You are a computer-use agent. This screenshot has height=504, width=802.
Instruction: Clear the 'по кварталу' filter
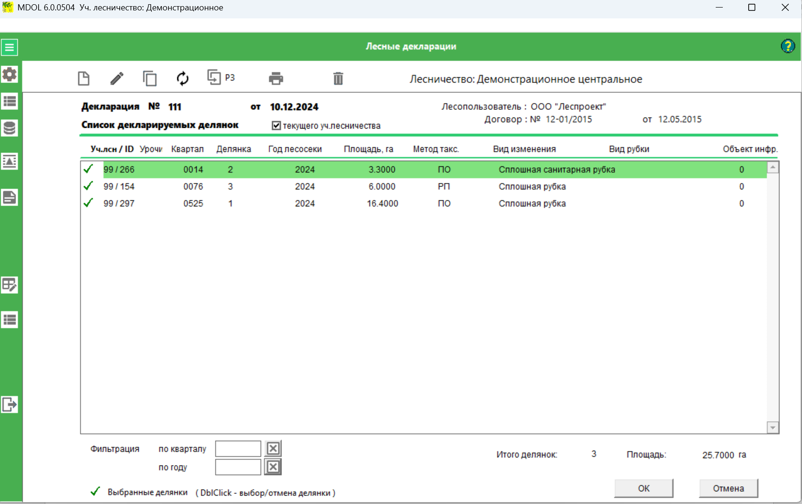pyautogui.click(x=273, y=448)
